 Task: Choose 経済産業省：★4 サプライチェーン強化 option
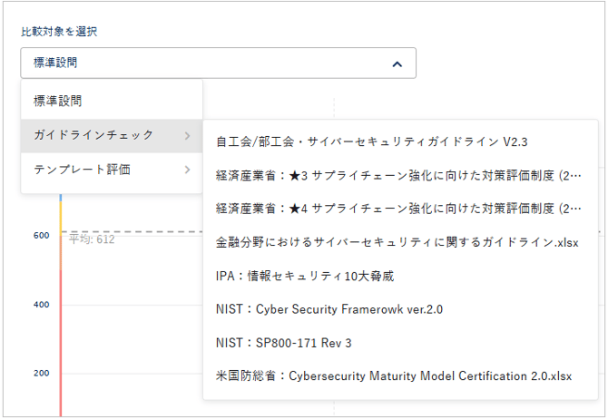coord(398,209)
